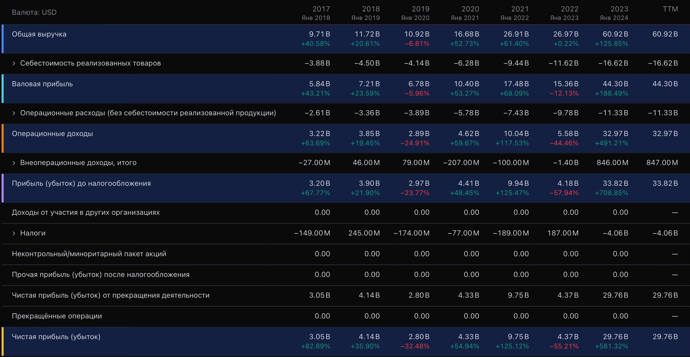This screenshot has width=690, height=357.
Task: Click Валюта: USD currency label
Action: pos(34,12)
